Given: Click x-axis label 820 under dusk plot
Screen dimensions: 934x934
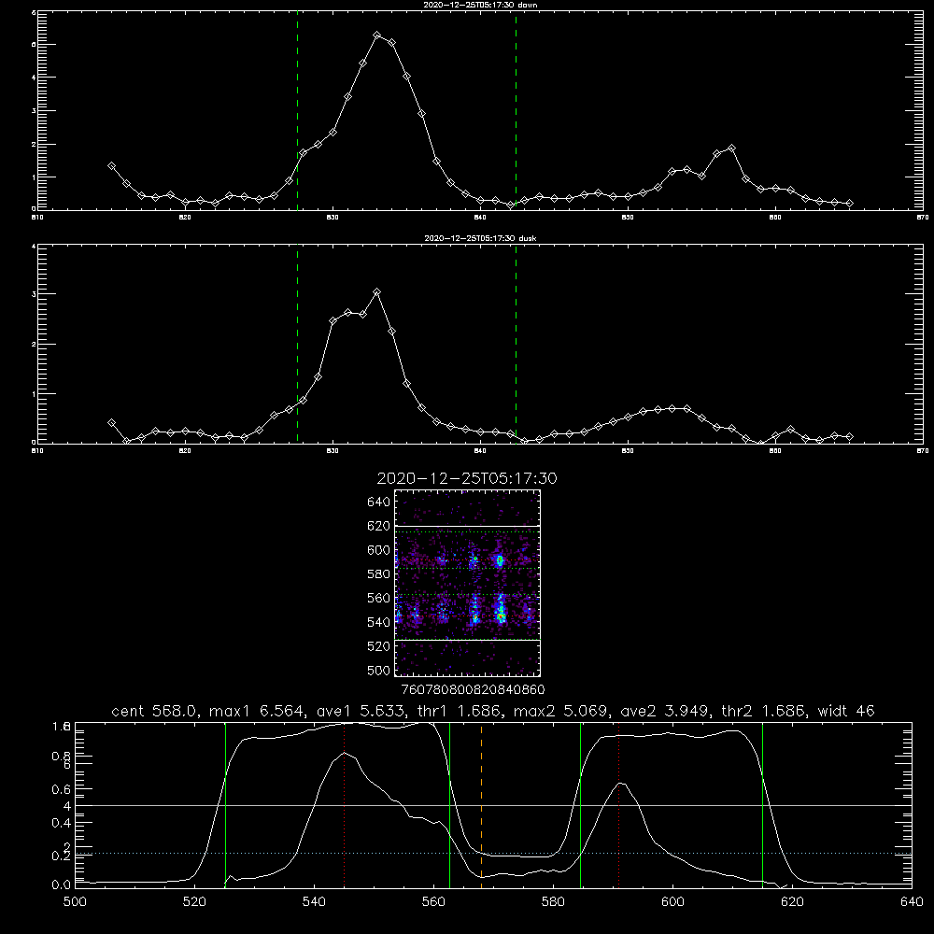Looking at the screenshot, I should point(185,451).
